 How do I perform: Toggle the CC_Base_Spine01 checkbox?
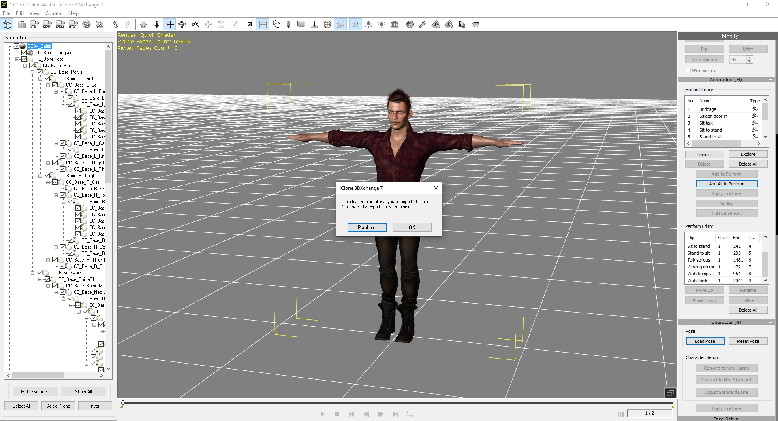[x=47, y=279]
